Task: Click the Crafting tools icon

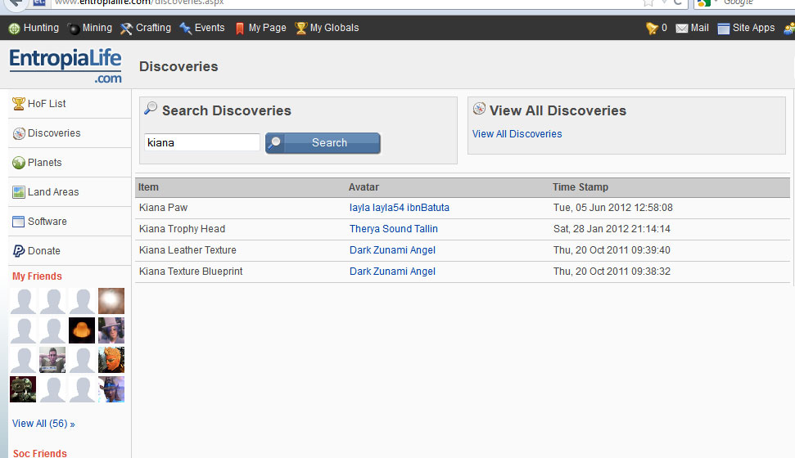Action: [126, 29]
